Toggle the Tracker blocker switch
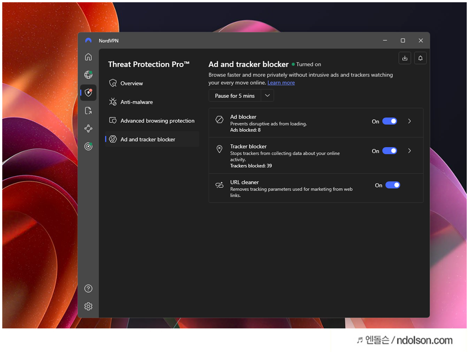This screenshot has height=352, width=469. point(390,151)
